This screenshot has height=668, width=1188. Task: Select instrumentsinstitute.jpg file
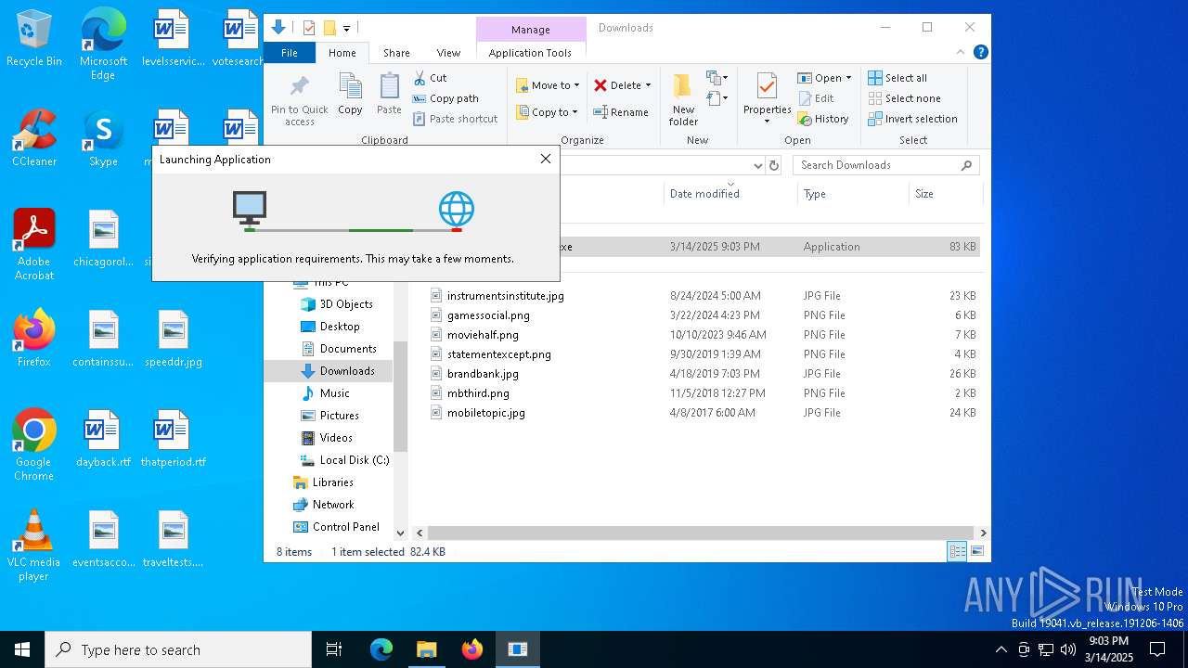(x=506, y=296)
